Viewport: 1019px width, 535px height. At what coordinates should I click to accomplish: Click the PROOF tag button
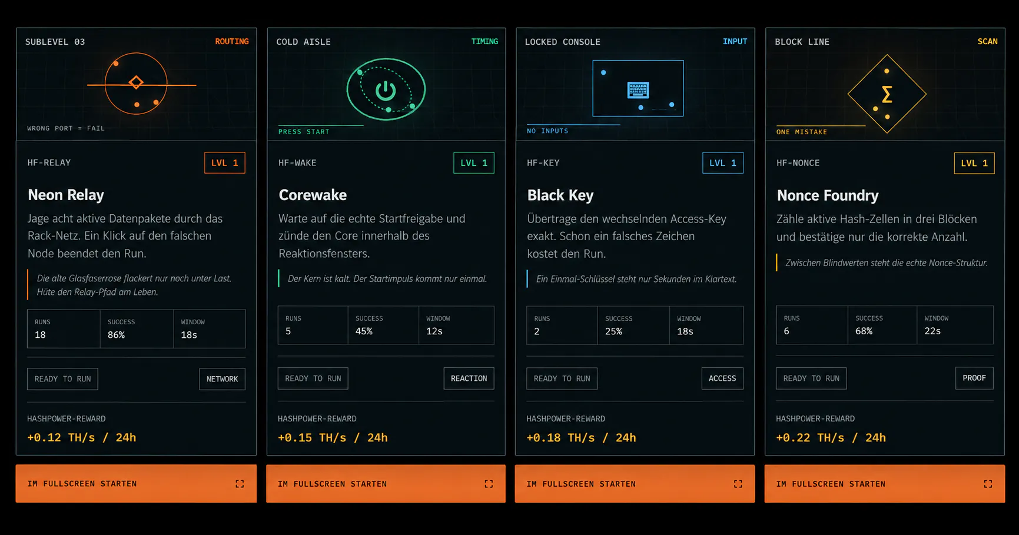point(974,378)
